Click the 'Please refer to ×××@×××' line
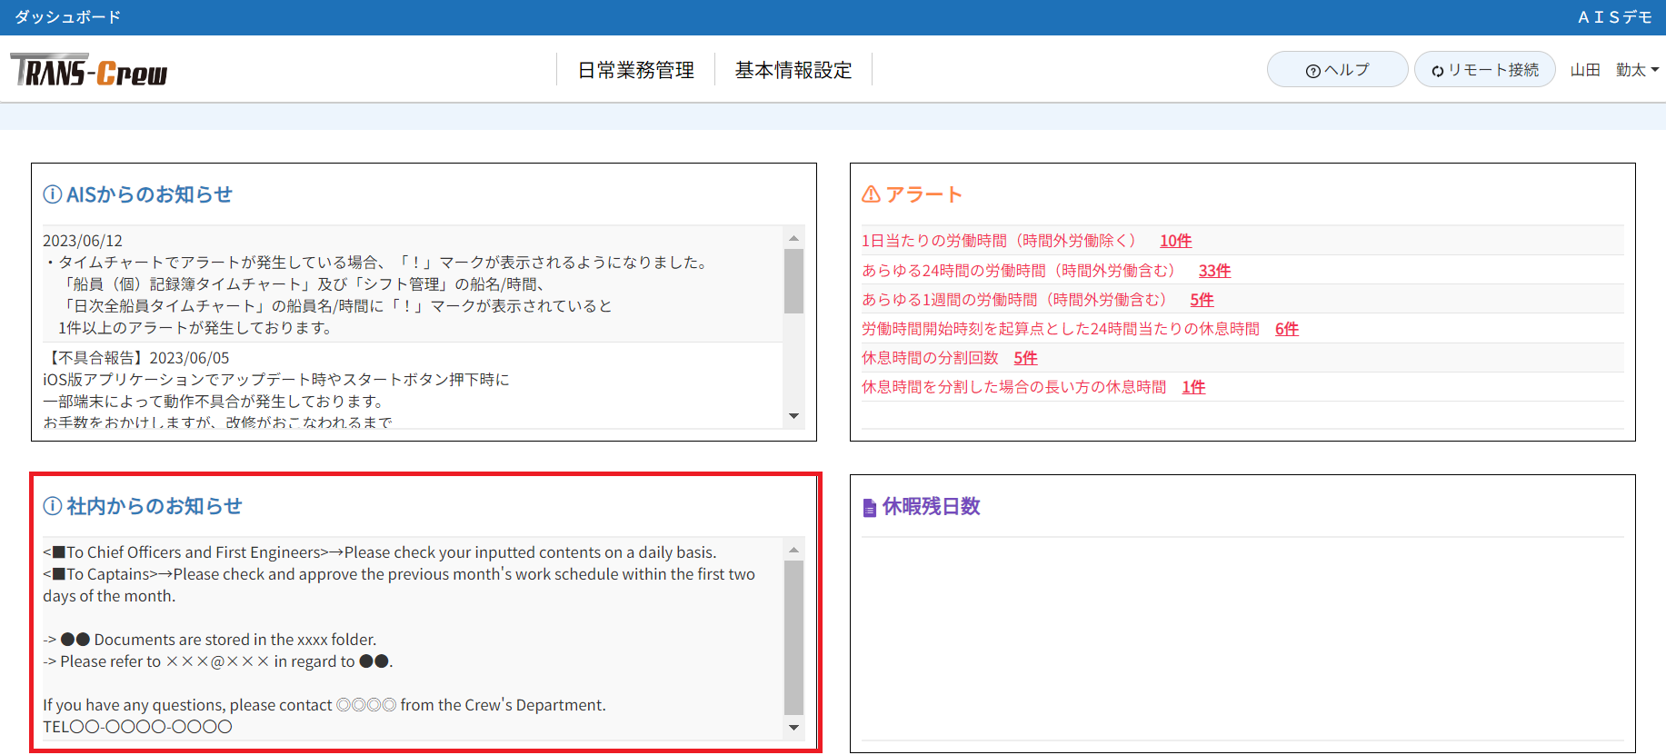This screenshot has width=1666, height=755. [x=218, y=661]
